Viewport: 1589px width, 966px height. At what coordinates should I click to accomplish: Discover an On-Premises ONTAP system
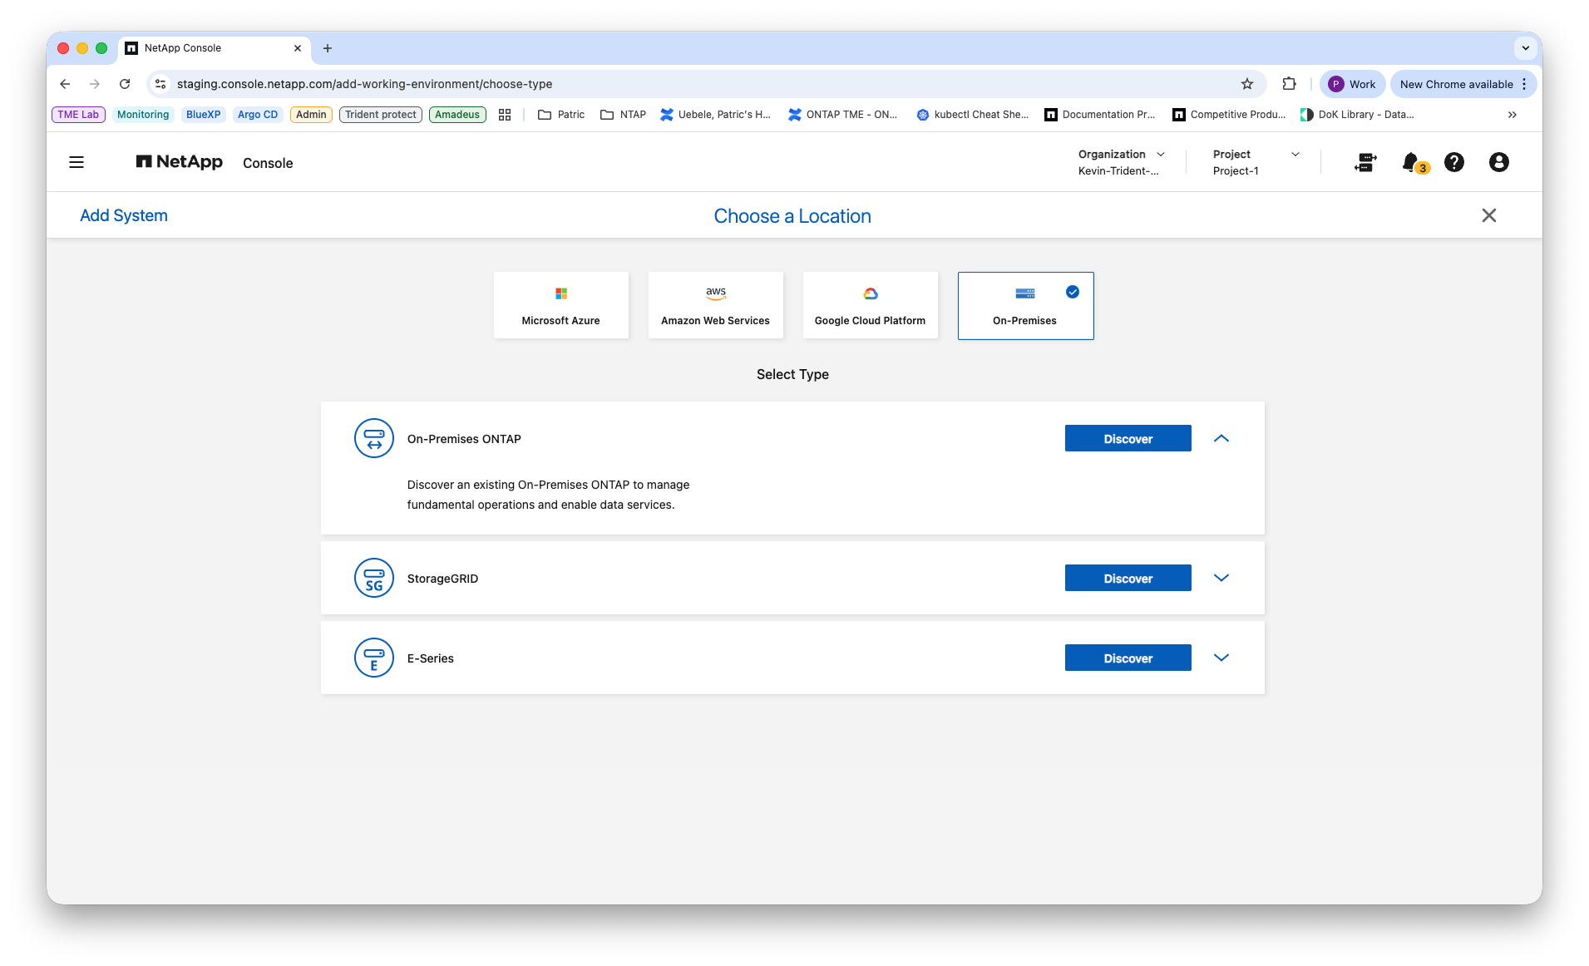point(1128,438)
